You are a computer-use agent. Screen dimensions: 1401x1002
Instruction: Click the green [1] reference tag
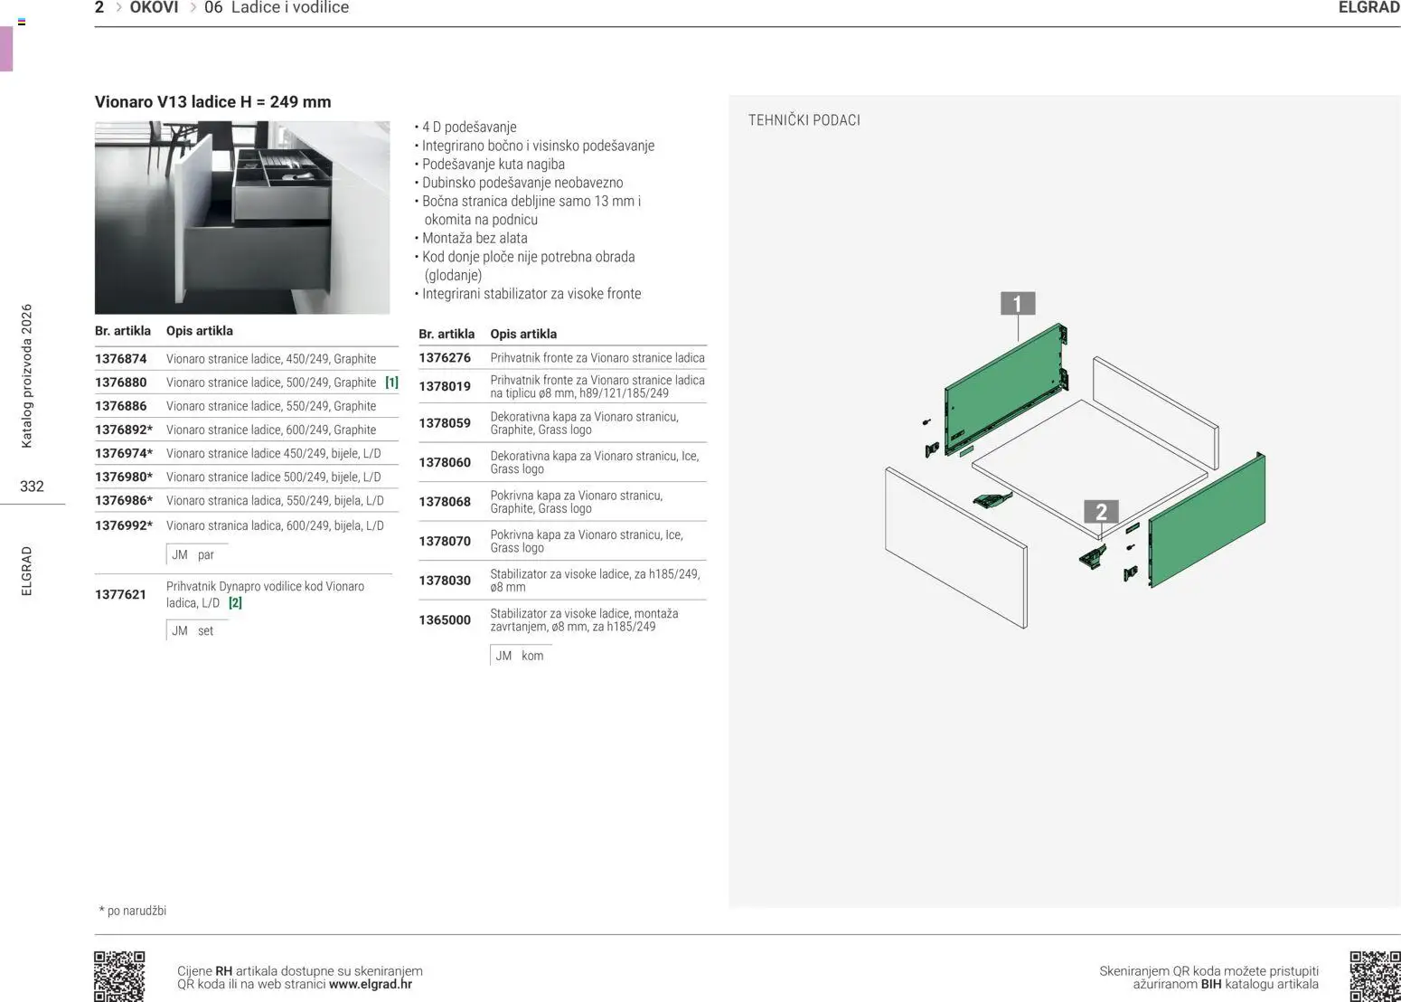click(x=391, y=383)
